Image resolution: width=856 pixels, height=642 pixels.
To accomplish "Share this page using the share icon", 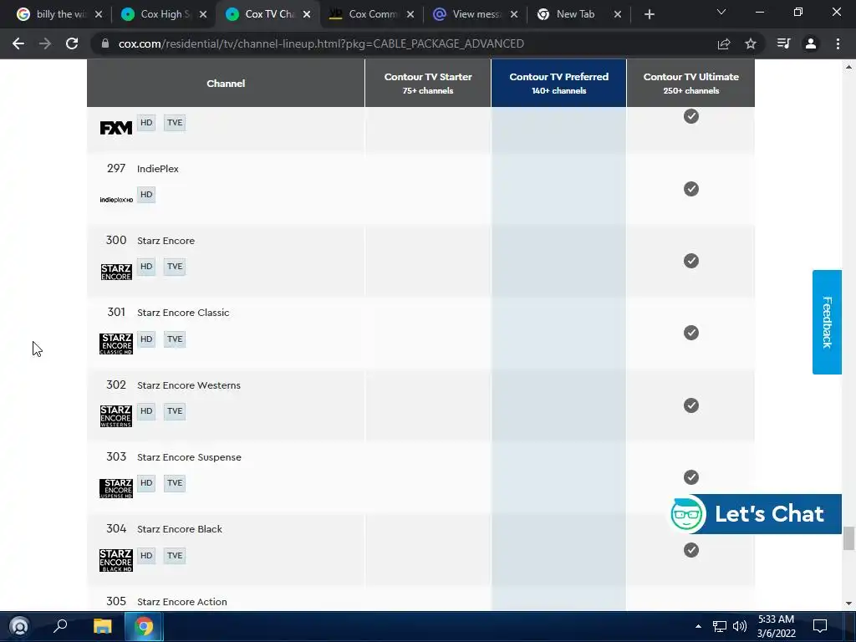I will coord(724,43).
